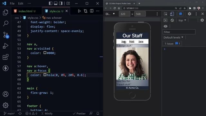Reload the browser page
The width and height of the screenshot is (206, 116).
115,8
